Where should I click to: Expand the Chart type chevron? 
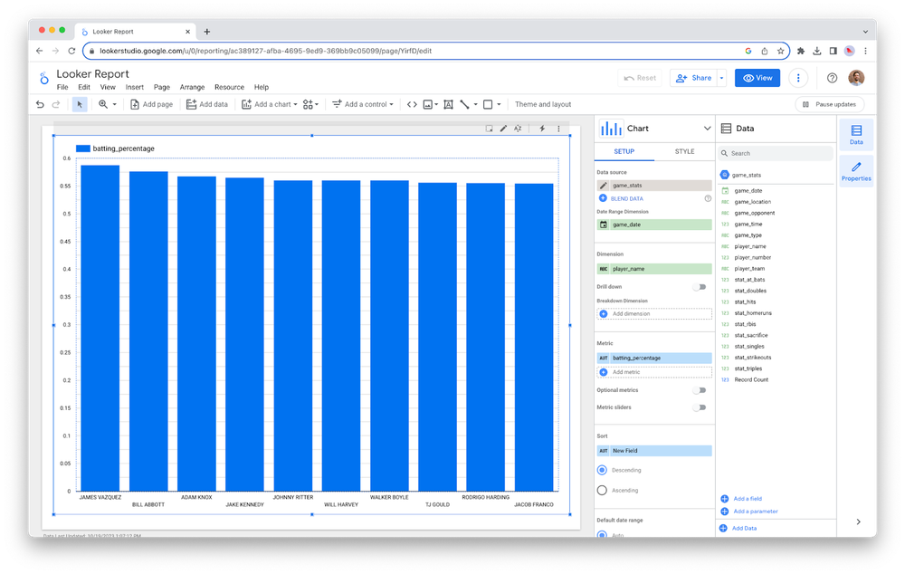tap(707, 129)
